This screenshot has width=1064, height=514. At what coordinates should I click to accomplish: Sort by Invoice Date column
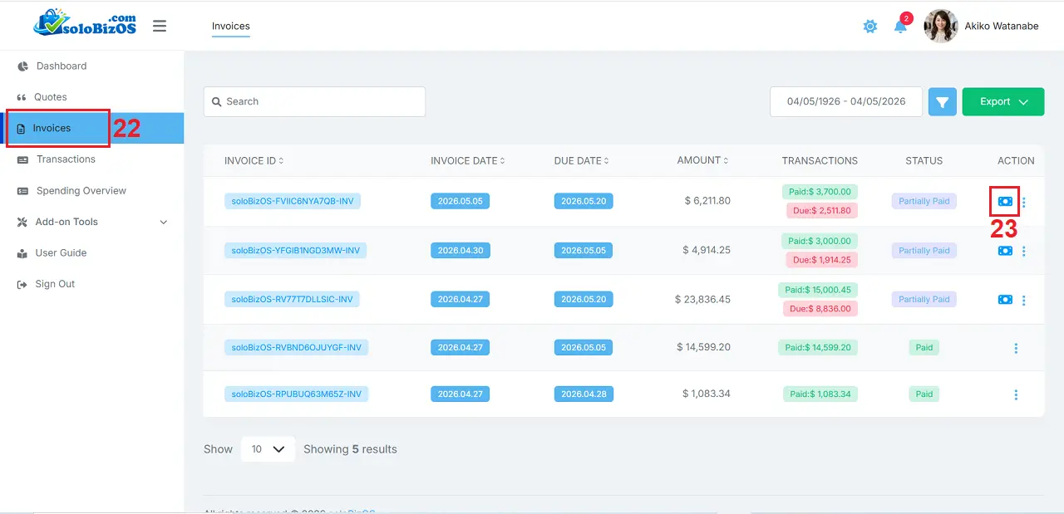468,161
